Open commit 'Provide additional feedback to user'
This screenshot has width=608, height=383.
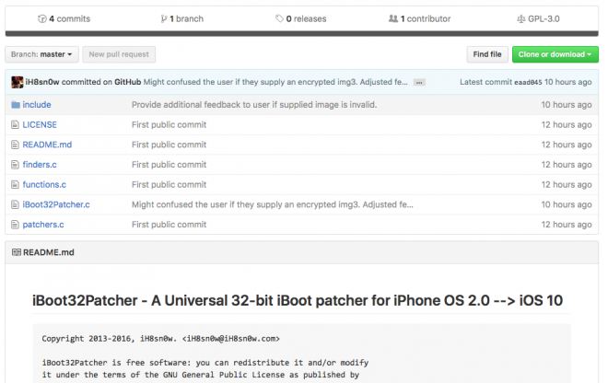(x=254, y=105)
